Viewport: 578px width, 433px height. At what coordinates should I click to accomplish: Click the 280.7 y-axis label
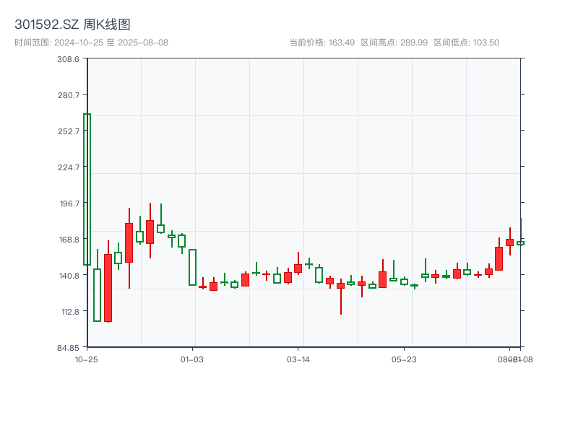pyautogui.click(x=69, y=95)
